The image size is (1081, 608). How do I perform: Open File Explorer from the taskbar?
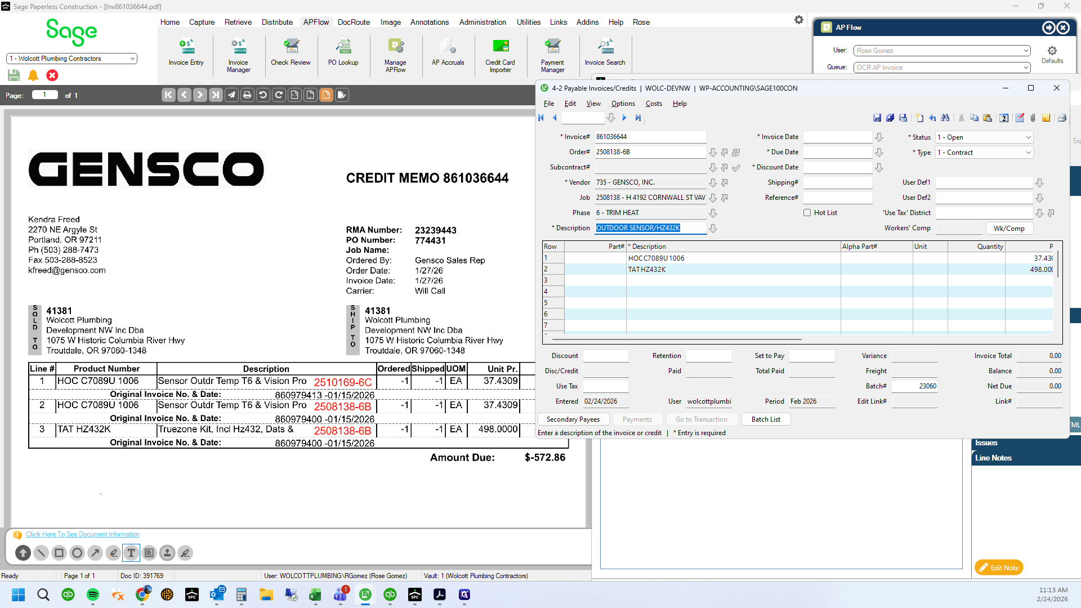(266, 594)
